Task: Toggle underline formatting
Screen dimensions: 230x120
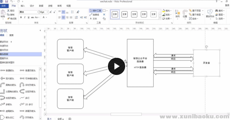Action: (28, 17)
